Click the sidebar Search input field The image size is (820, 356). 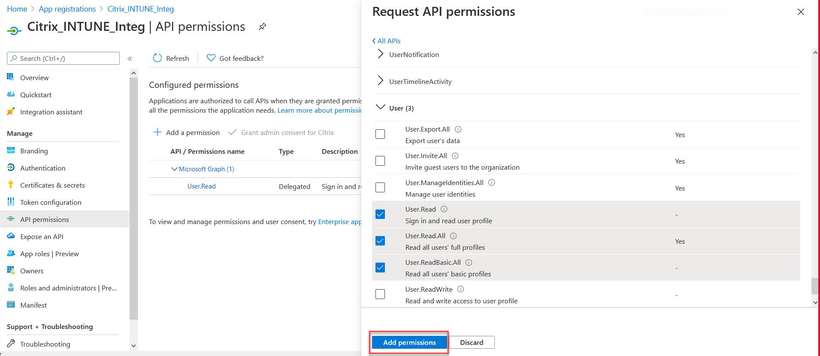click(64, 58)
